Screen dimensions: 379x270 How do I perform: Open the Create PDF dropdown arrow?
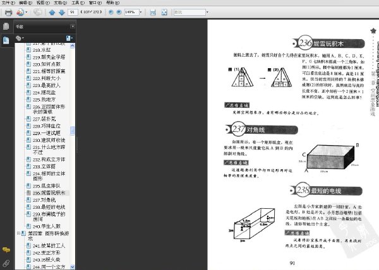27,12
